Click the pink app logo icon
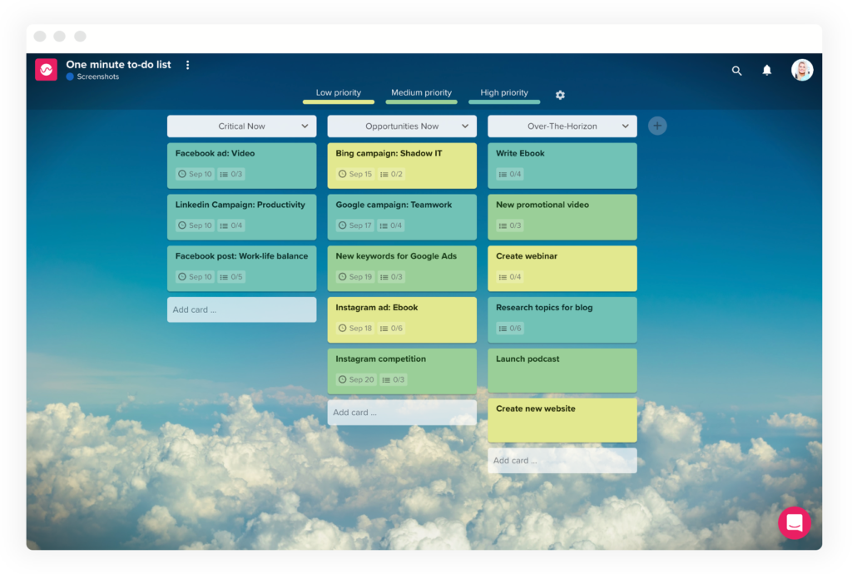Image resolution: width=852 pixels, height=574 pixels. pos(47,70)
